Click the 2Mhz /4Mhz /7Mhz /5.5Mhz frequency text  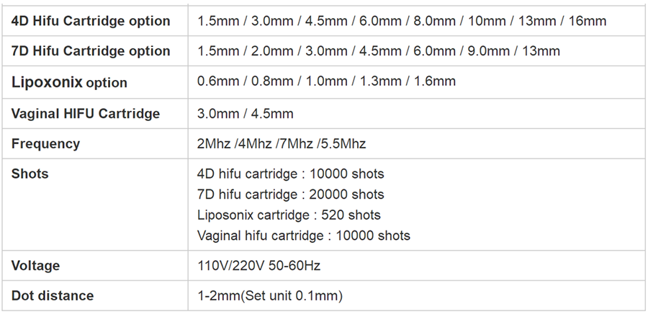pyautogui.click(x=282, y=144)
